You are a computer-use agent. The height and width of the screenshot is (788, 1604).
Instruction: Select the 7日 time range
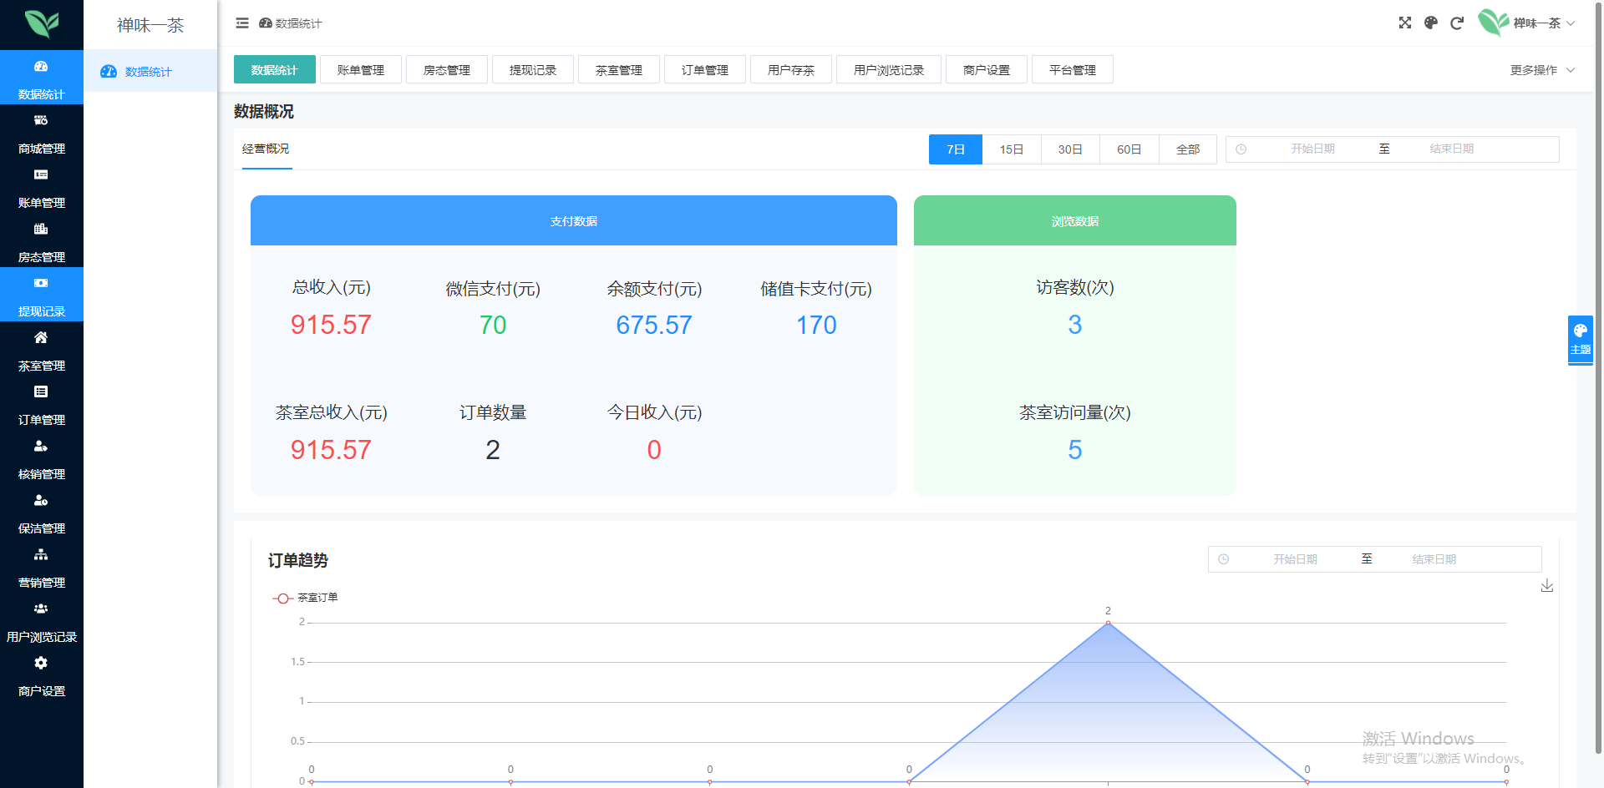(x=955, y=149)
